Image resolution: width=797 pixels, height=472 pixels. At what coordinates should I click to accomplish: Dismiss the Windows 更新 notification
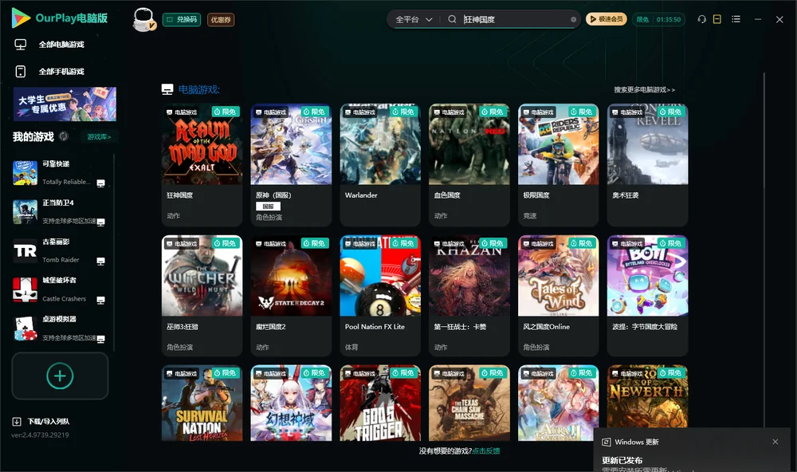tap(775, 442)
